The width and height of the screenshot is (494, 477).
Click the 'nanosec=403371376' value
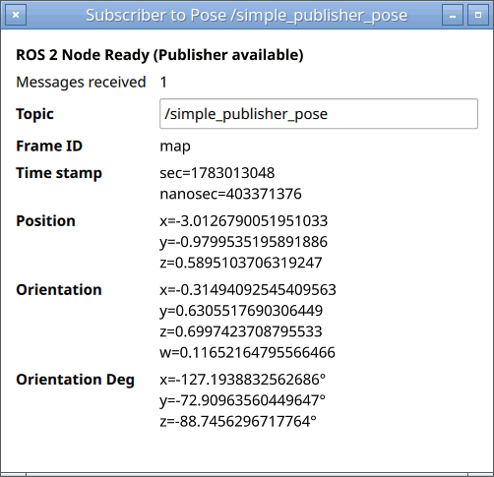[230, 194]
